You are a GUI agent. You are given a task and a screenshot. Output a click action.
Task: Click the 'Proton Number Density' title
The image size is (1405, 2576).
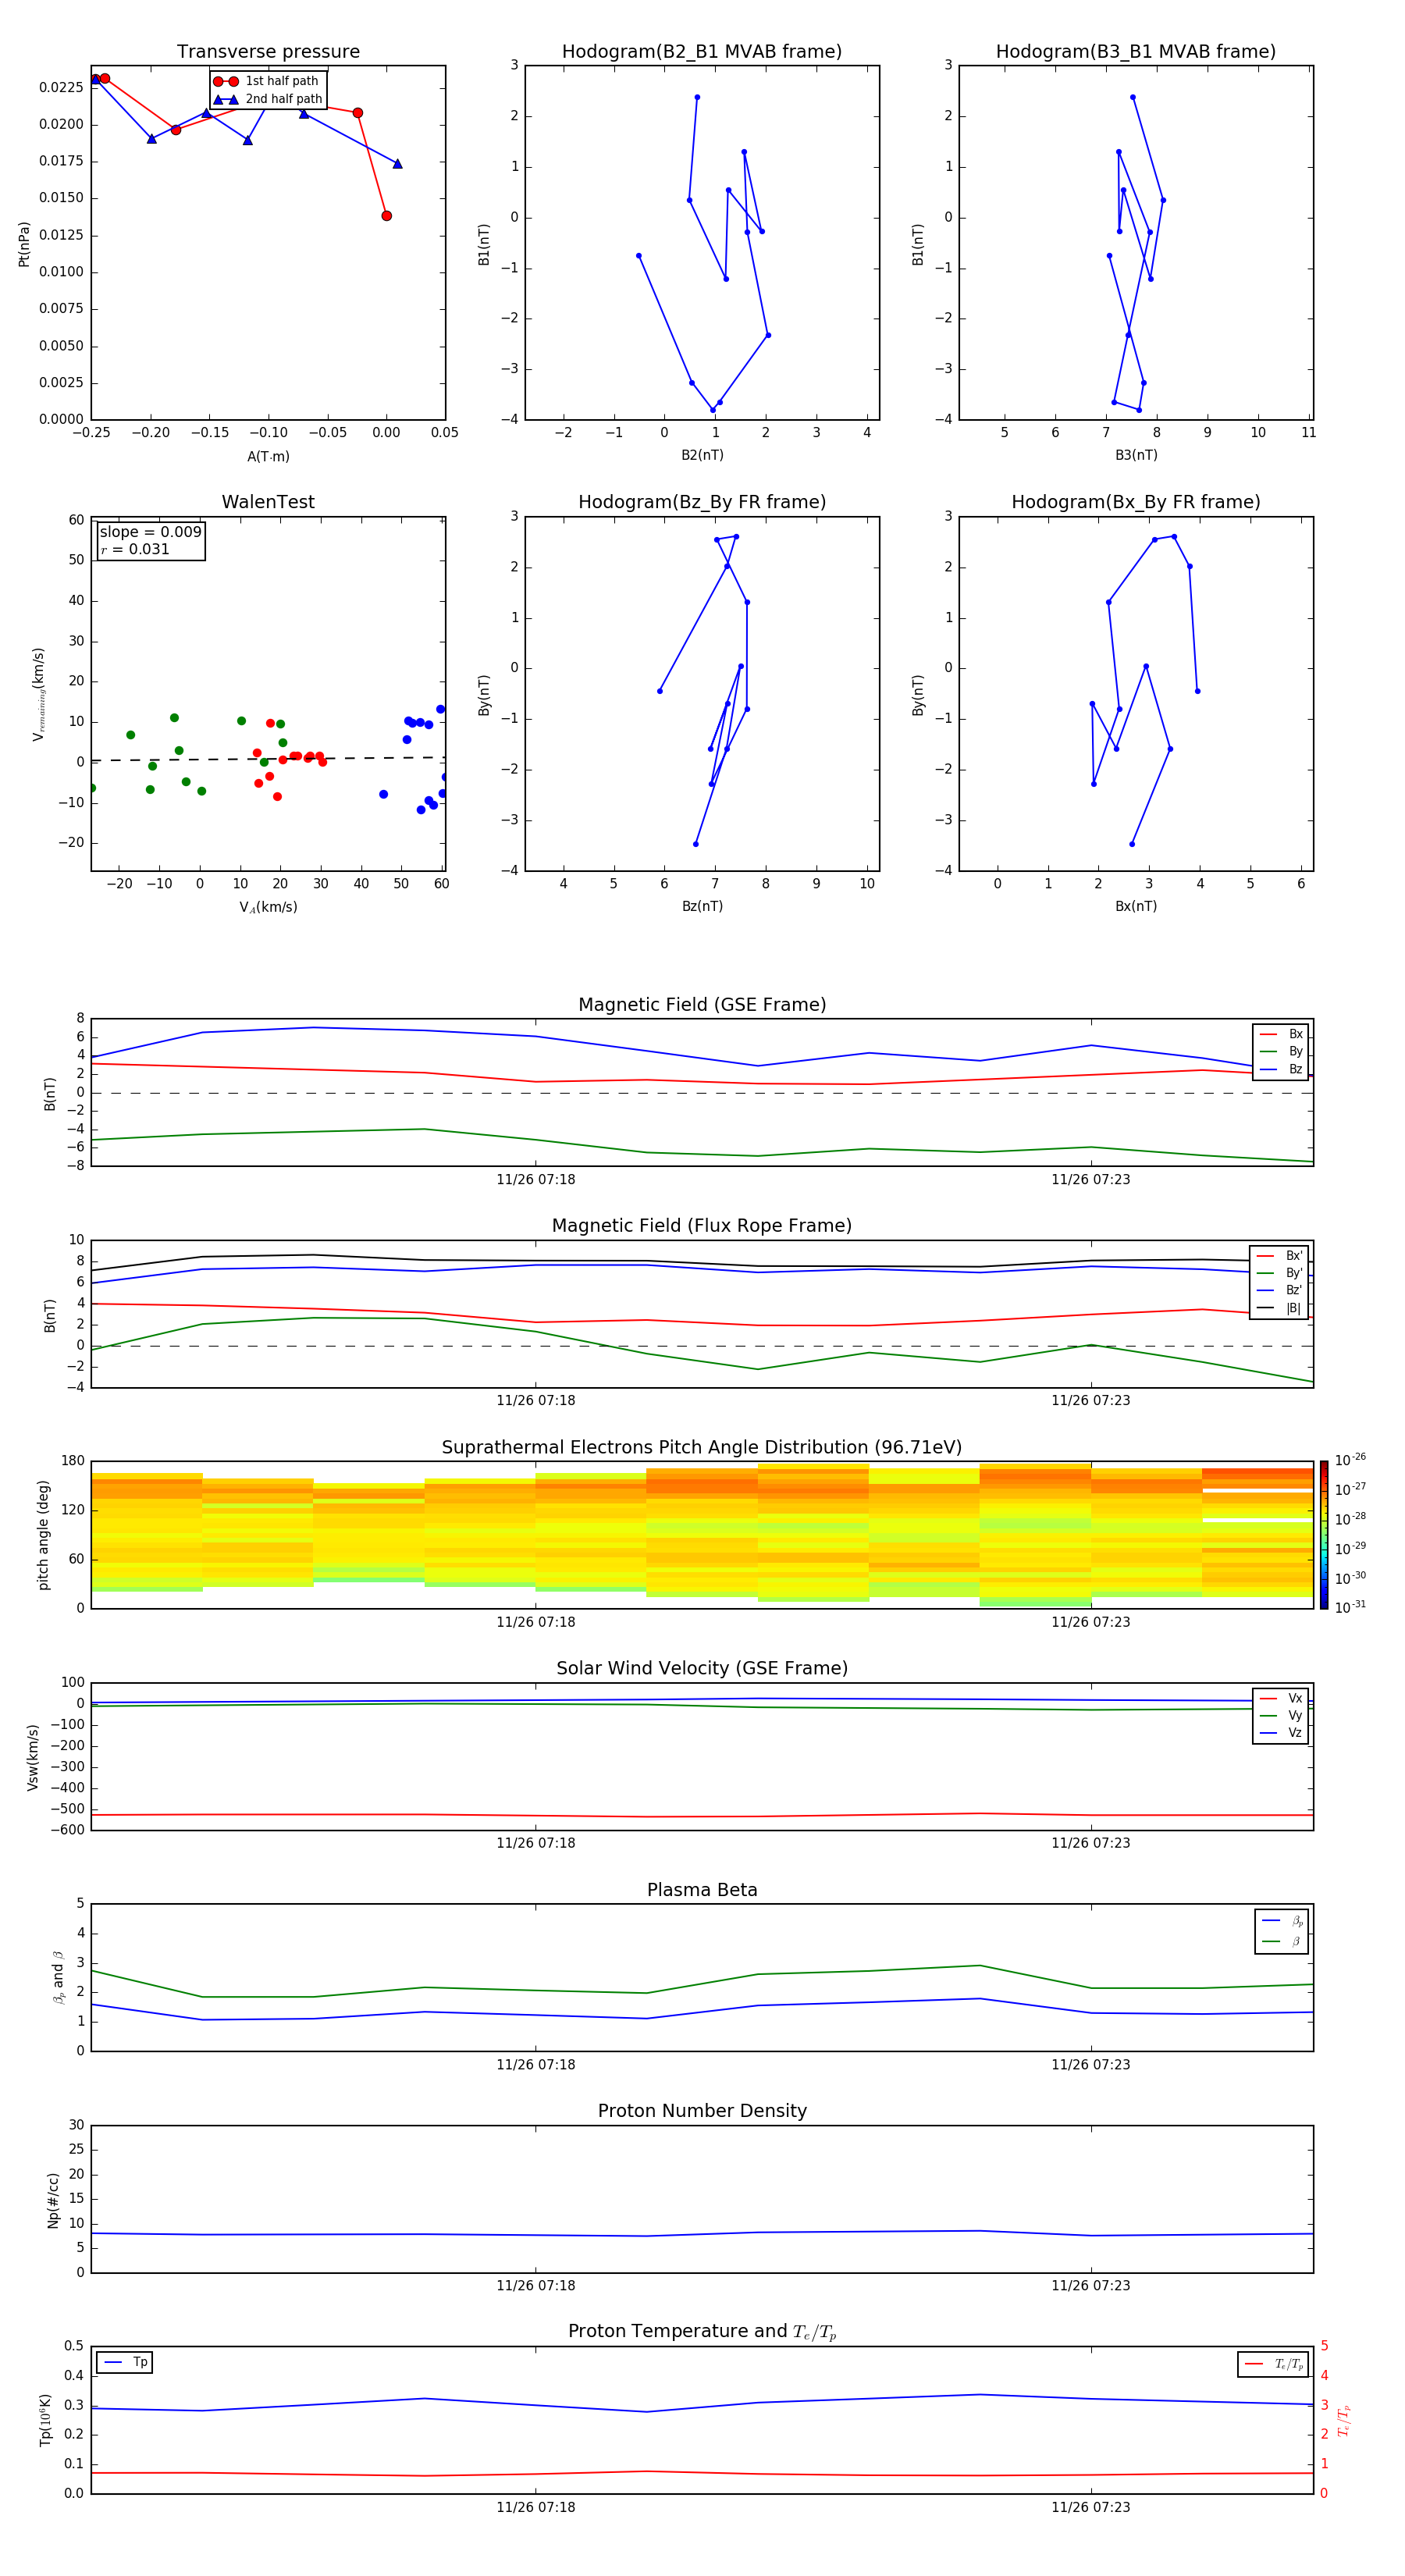point(702,2111)
